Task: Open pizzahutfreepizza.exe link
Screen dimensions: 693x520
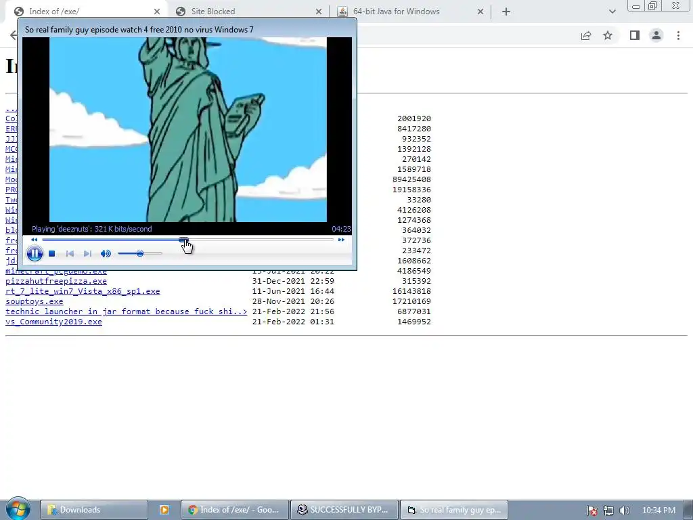Action: tap(56, 281)
